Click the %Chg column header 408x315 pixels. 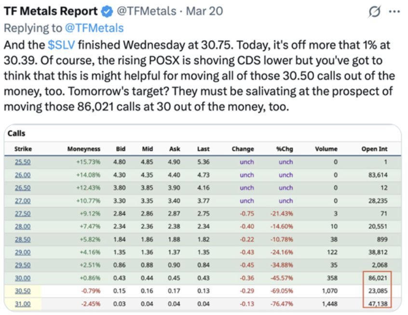click(285, 149)
